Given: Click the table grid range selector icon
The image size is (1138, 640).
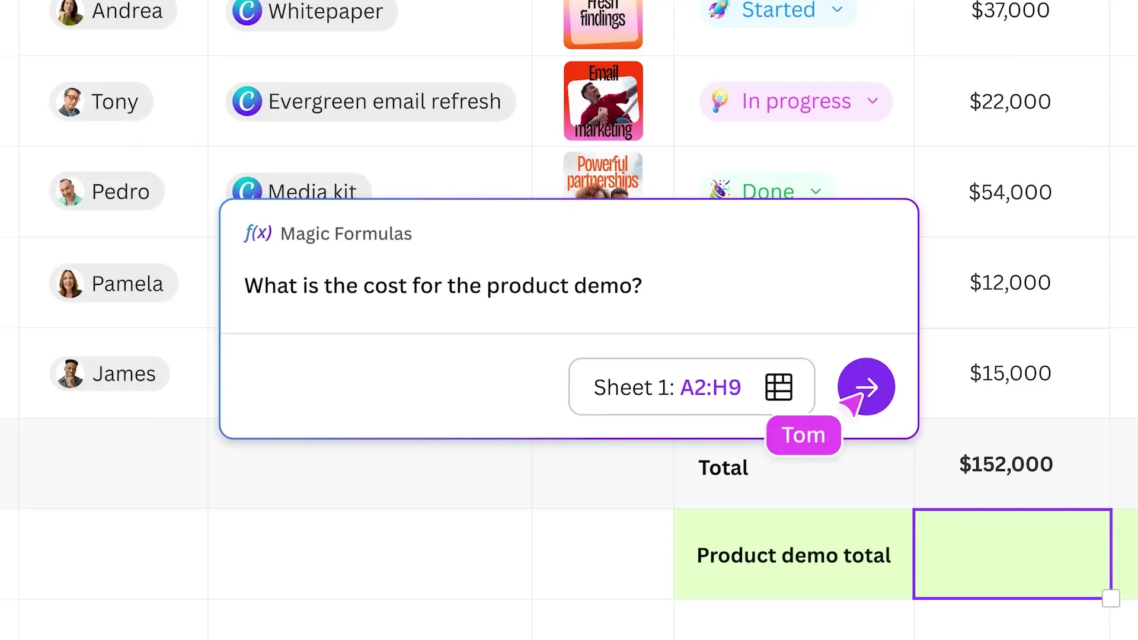Looking at the screenshot, I should click(778, 387).
